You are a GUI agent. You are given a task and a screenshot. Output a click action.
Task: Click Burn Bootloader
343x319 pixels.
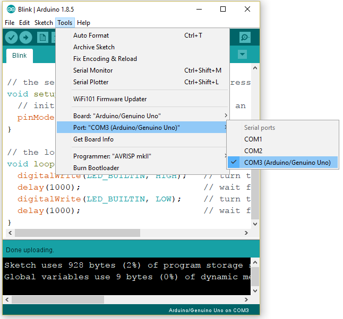tap(143, 167)
